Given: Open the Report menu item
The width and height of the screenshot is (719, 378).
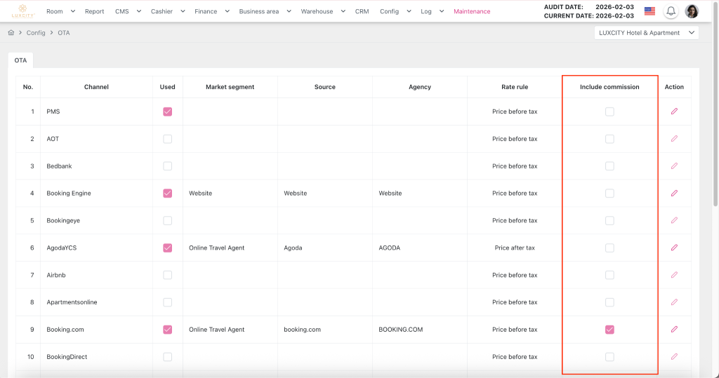Looking at the screenshot, I should 94,11.
